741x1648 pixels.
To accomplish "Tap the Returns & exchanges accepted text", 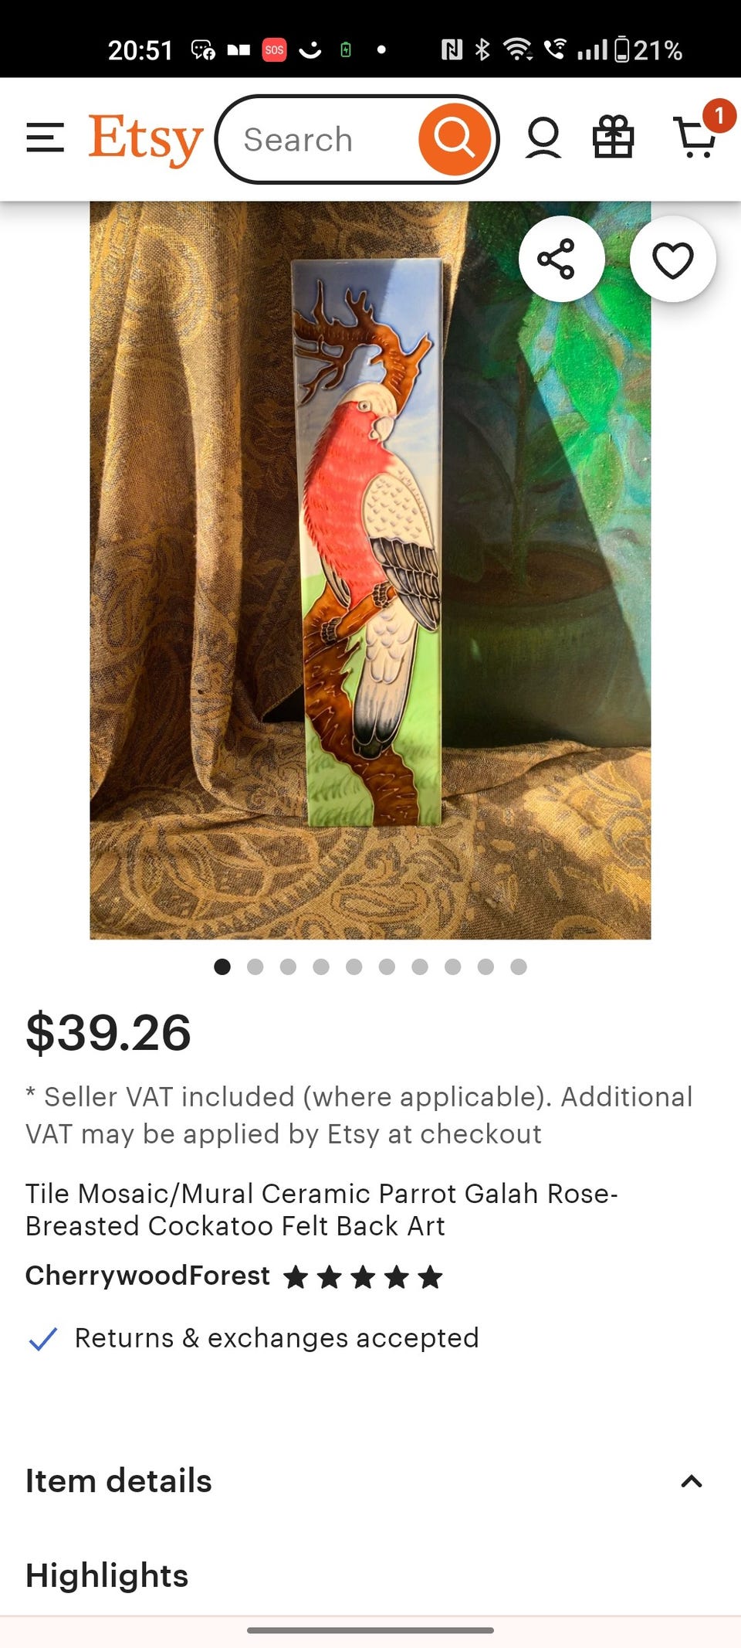I will point(276,1337).
